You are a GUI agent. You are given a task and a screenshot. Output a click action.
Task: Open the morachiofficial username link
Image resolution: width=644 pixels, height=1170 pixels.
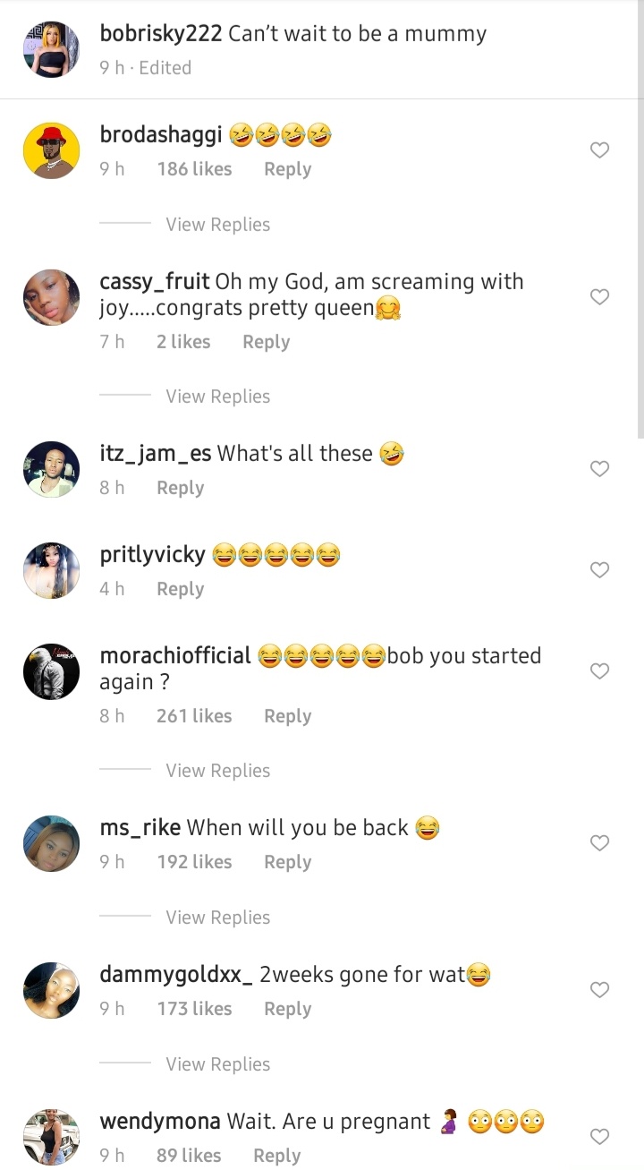point(175,655)
